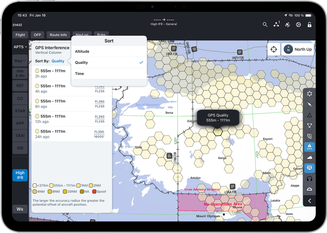This screenshot has height=233, width=327.
Task: Tap the UKBU UIR barcode note icon
Action: [194, 49]
